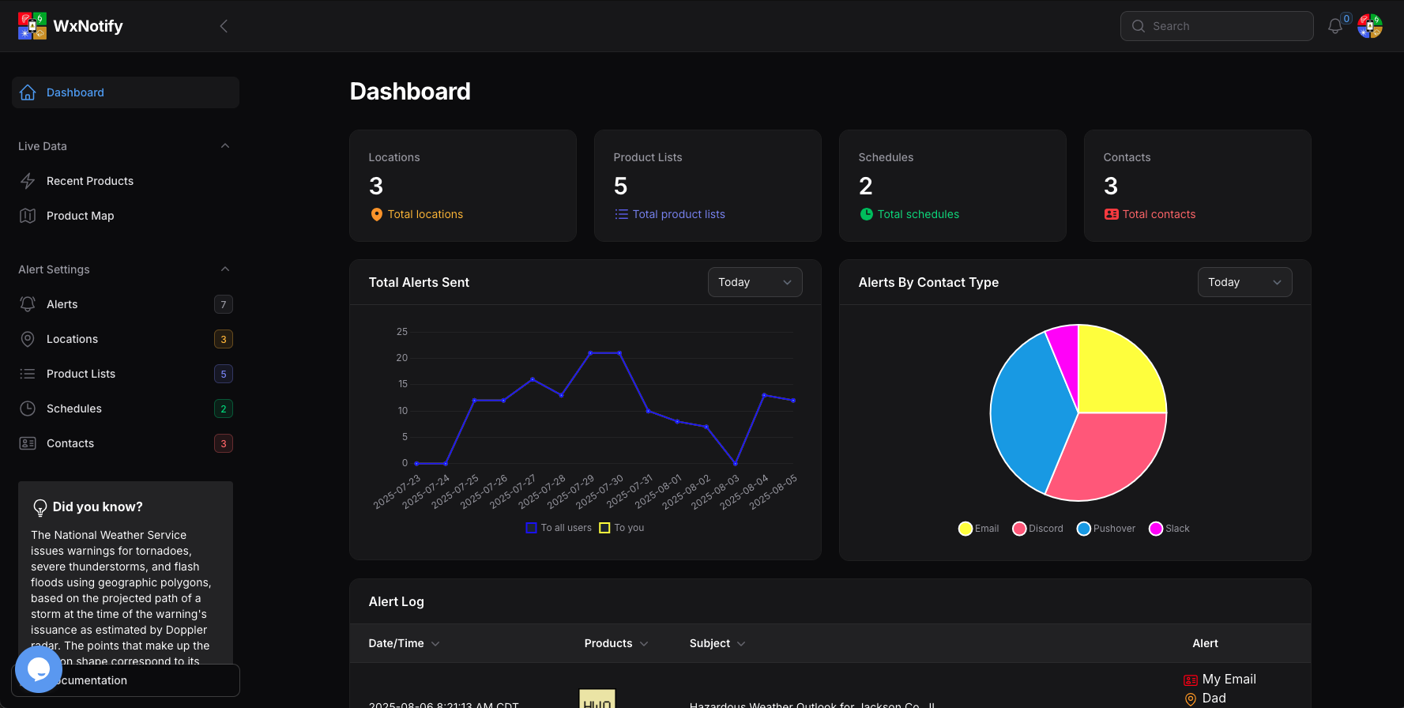Collapse the Live Data section
This screenshot has height=708, width=1404.
pos(225,146)
